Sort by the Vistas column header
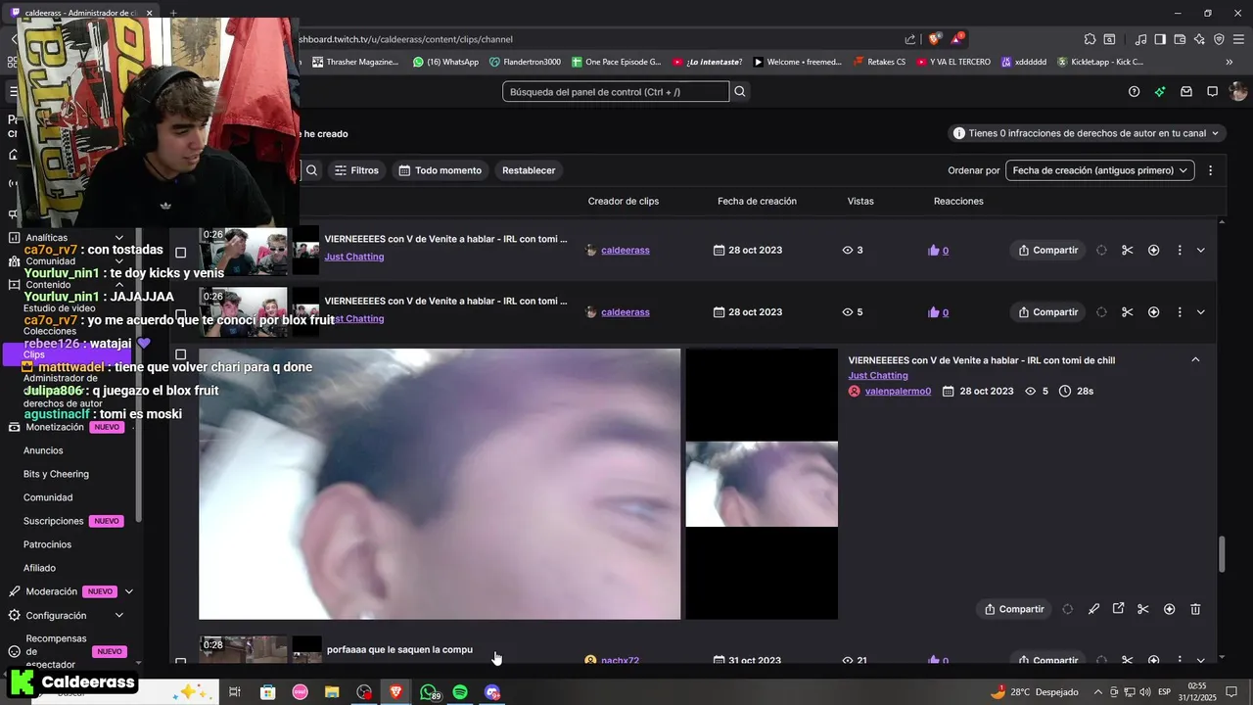 [860, 201]
